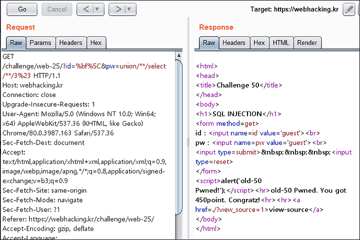This screenshot has height=240, width=360.
Task: Show the Response HTML tab
Action: point(281,43)
